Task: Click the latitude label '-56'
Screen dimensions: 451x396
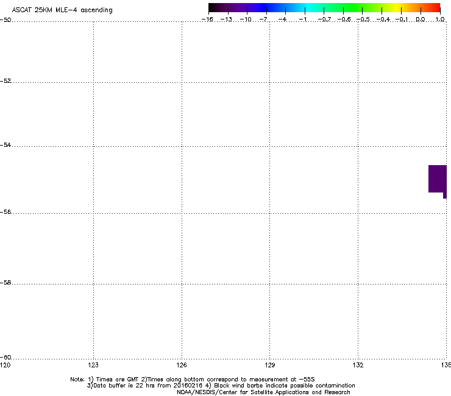Action: coord(5,212)
